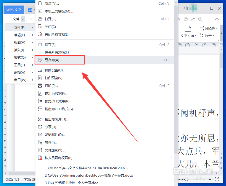
Task: Click the three-dot more options icon
Action: [x=210, y=19]
